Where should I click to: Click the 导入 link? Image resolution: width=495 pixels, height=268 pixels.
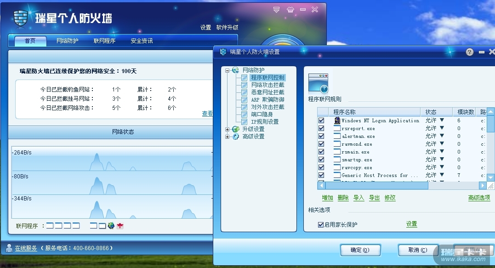click(x=358, y=198)
